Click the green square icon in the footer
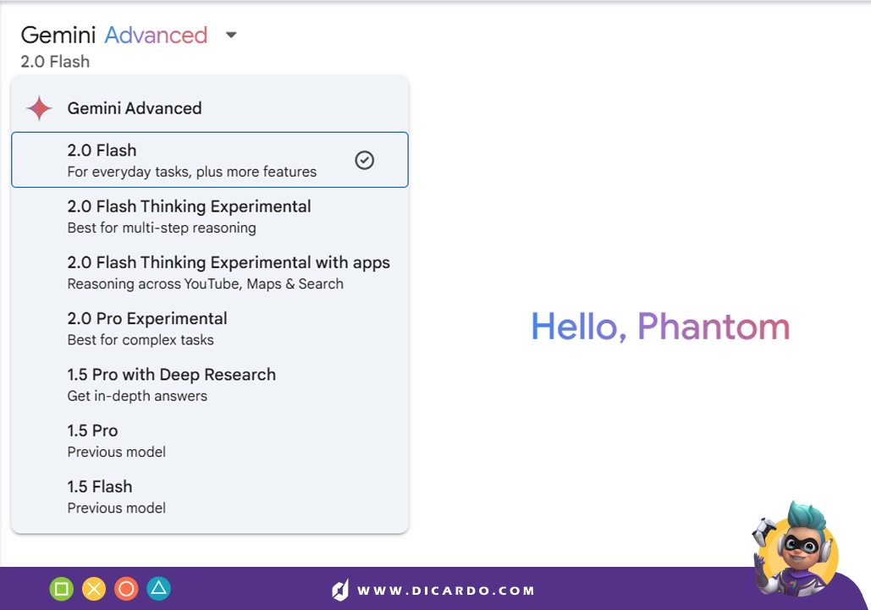 61,589
